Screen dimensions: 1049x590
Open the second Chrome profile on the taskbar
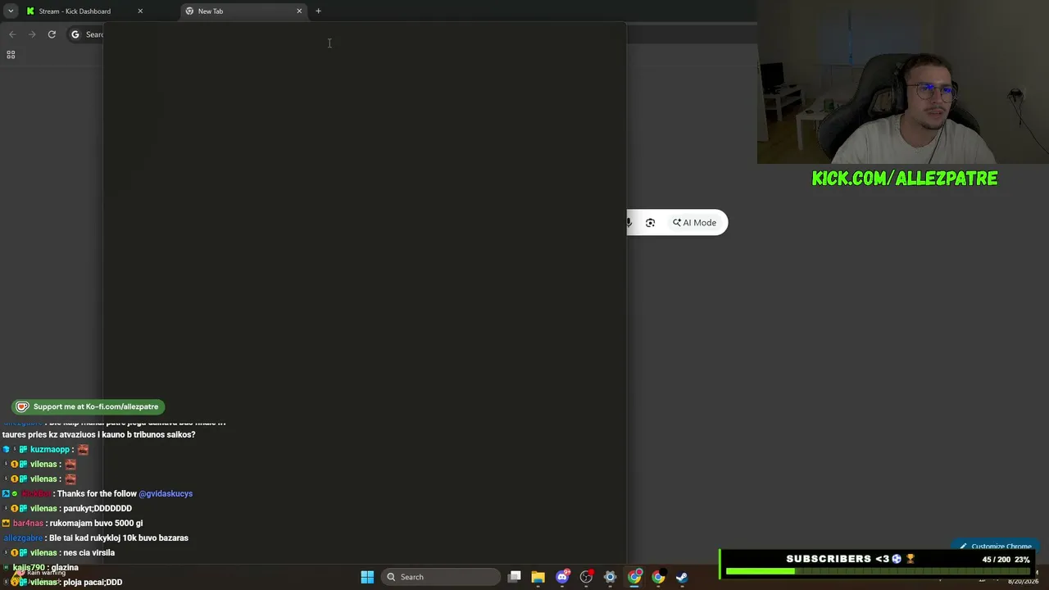[658, 577]
